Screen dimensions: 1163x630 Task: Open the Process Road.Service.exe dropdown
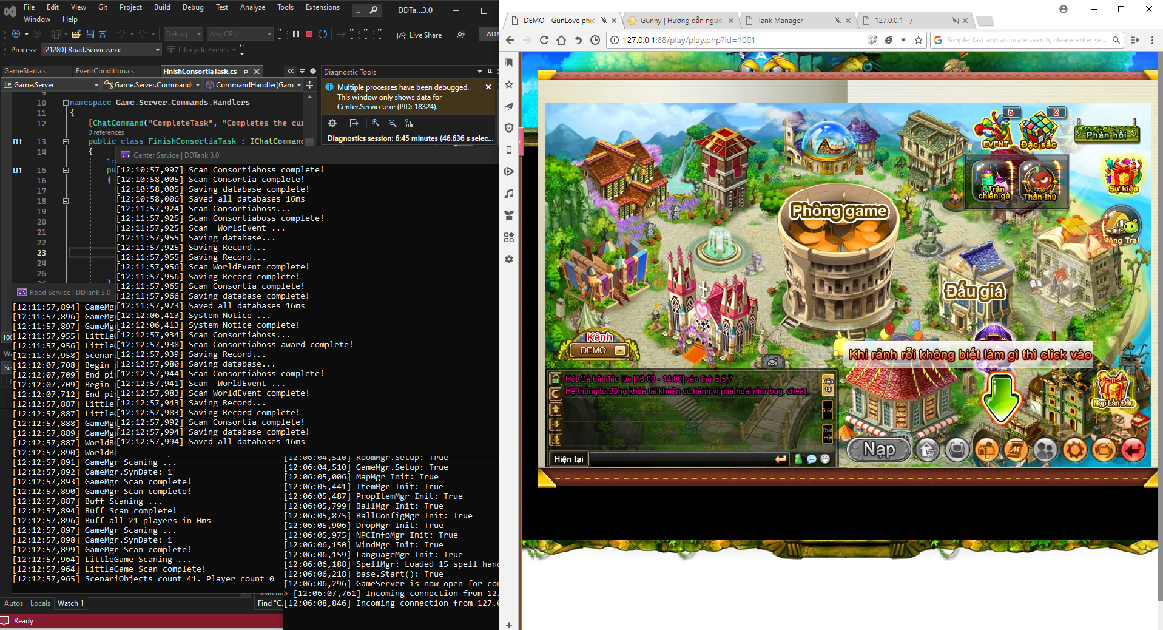[x=101, y=50]
